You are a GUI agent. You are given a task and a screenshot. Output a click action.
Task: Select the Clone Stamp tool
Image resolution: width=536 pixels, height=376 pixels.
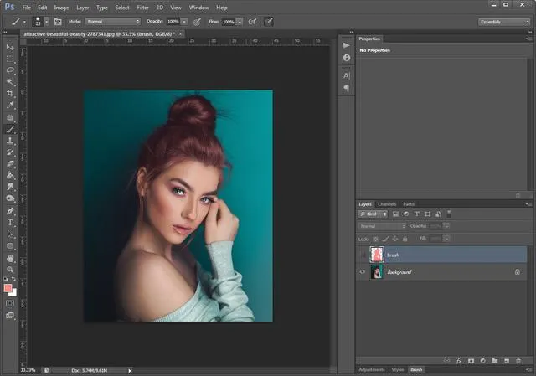coord(10,141)
